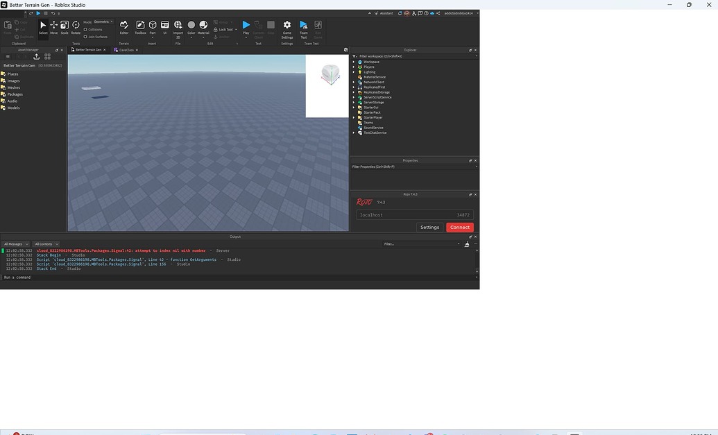718x435 pixels.
Task: Open Game Settings
Action: [287, 26]
